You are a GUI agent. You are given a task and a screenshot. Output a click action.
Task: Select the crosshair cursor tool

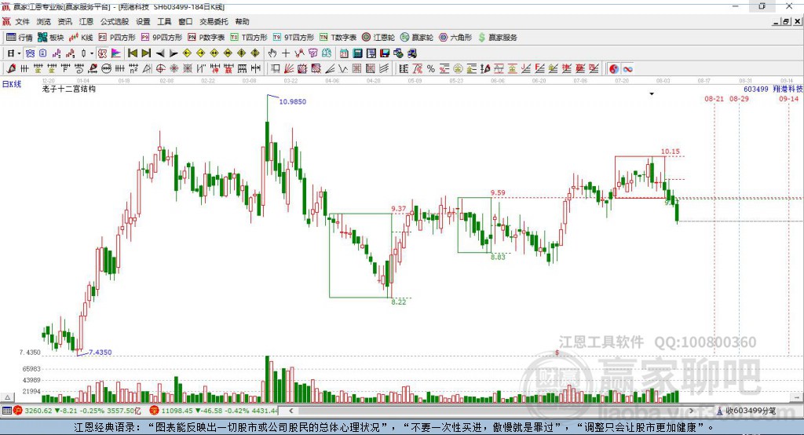coord(286,53)
